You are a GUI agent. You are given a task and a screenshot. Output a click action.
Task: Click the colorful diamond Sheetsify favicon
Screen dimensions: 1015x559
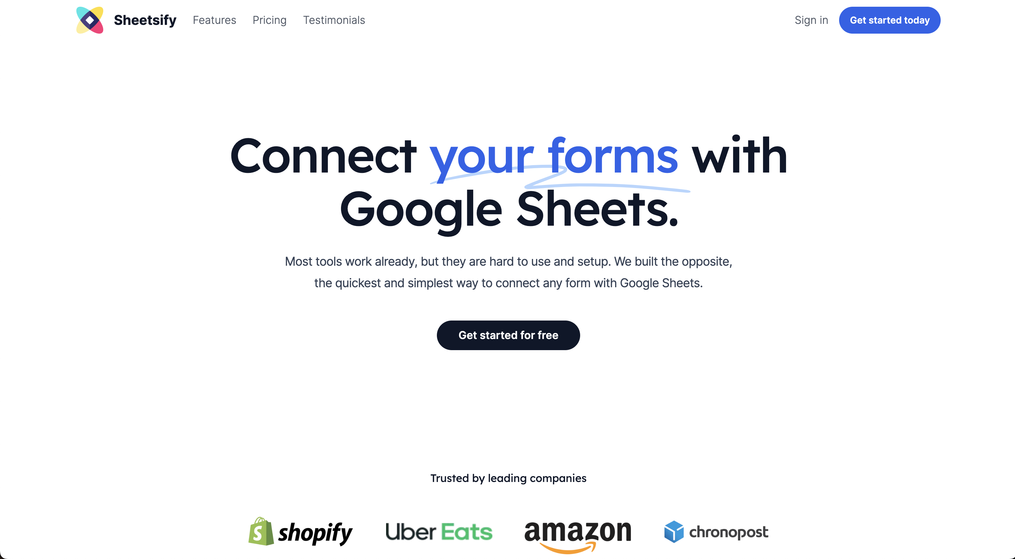click(x=89, y=20)
